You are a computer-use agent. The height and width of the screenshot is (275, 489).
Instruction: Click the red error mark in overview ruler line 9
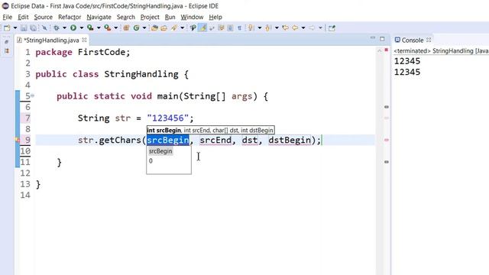point(387,140)
